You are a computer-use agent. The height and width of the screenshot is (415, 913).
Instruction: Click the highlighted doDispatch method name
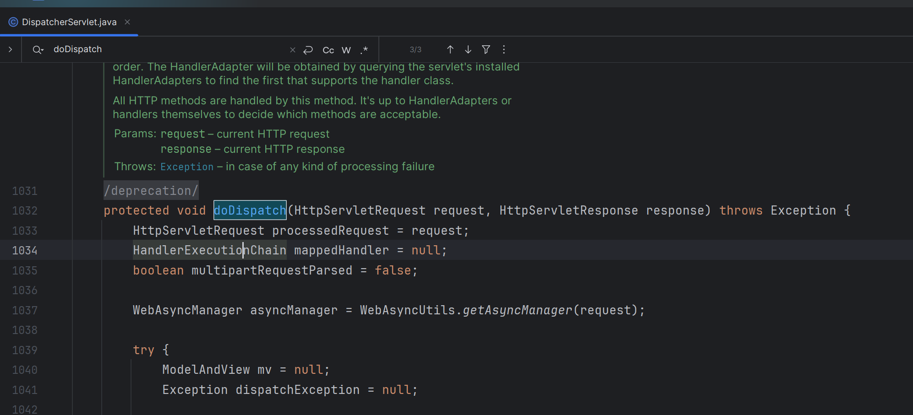(x=250, y=210)
